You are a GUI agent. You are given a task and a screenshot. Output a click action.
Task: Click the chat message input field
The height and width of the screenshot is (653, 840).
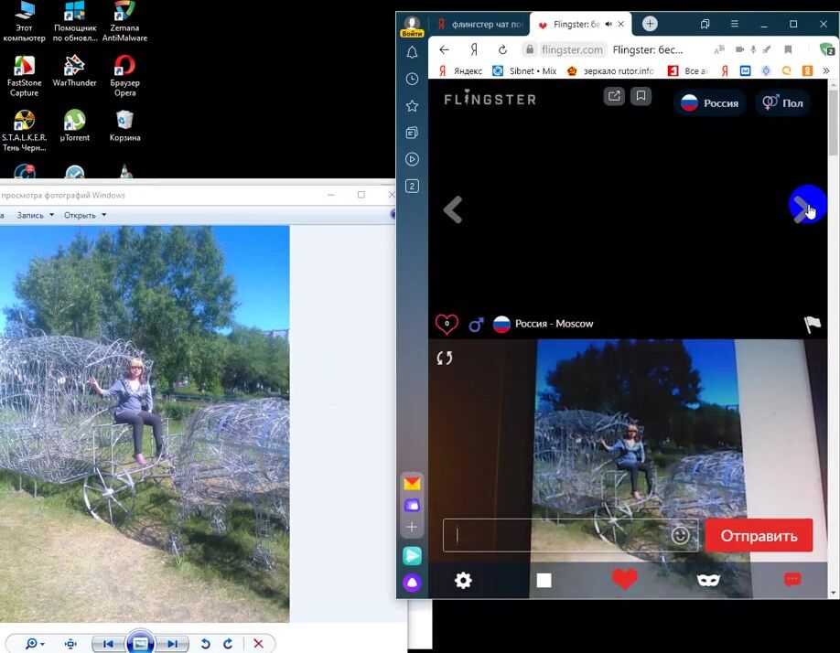click(558, 536)
